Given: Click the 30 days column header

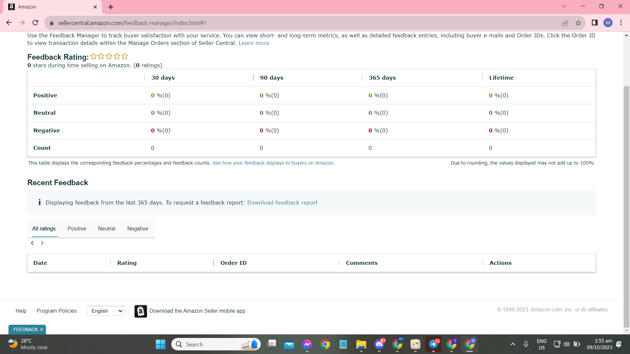Looking at the screenshot, I should coord(163,78).
